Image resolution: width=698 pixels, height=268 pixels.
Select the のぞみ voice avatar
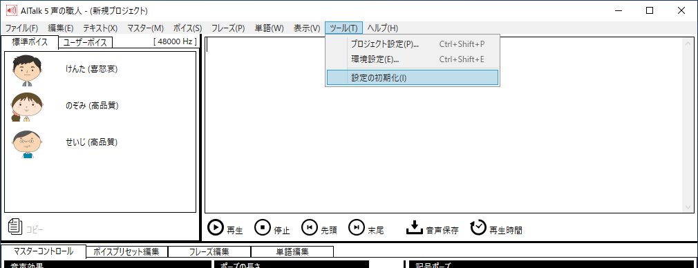click(x=27, y=107)
